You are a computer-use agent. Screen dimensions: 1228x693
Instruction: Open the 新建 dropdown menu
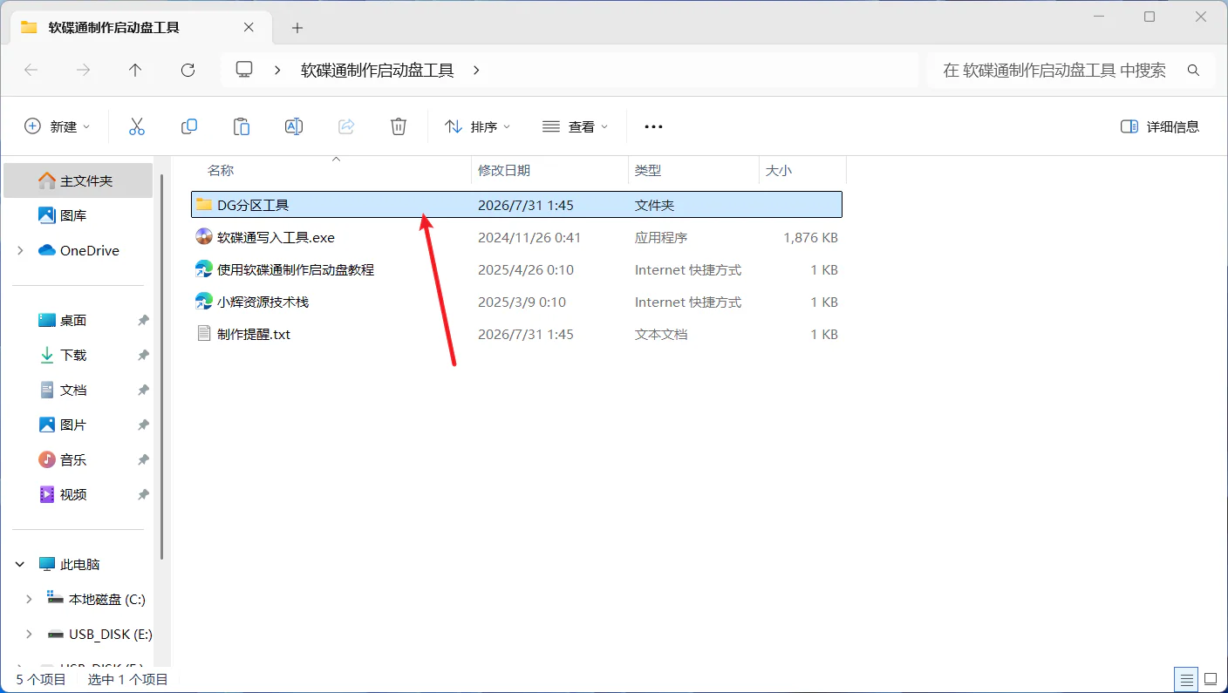(57, 126)
